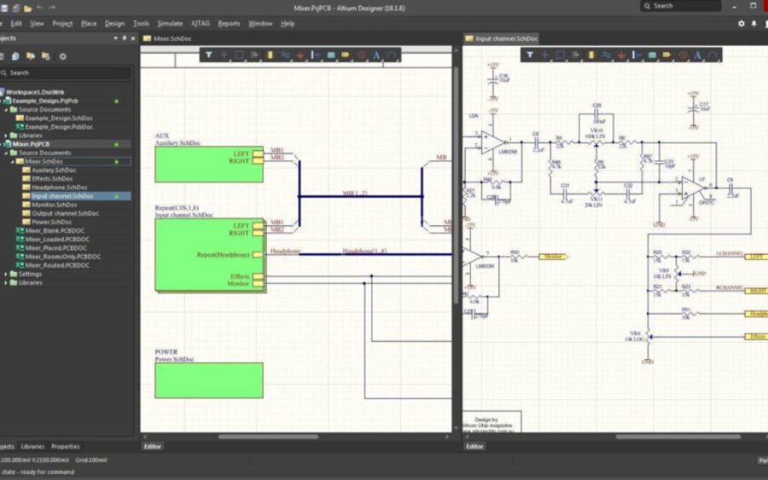Collapse Source Documents under Example_Design.PrjPcb
Screen dimensions: 768x480
point(6,110)
